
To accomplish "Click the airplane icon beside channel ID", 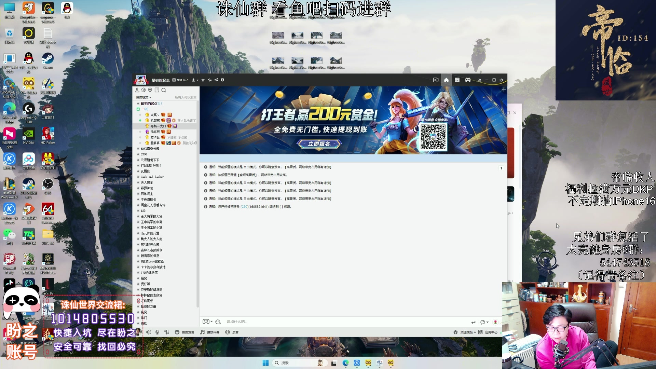I will pos(210,80).
